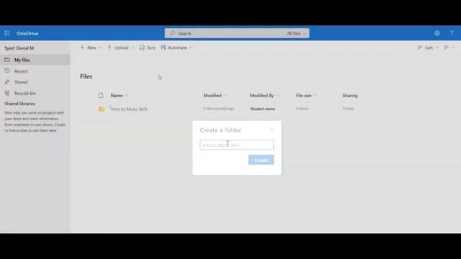Sort by the Name column header
This screenshot has height=259, width=461.
coord(119,96)
